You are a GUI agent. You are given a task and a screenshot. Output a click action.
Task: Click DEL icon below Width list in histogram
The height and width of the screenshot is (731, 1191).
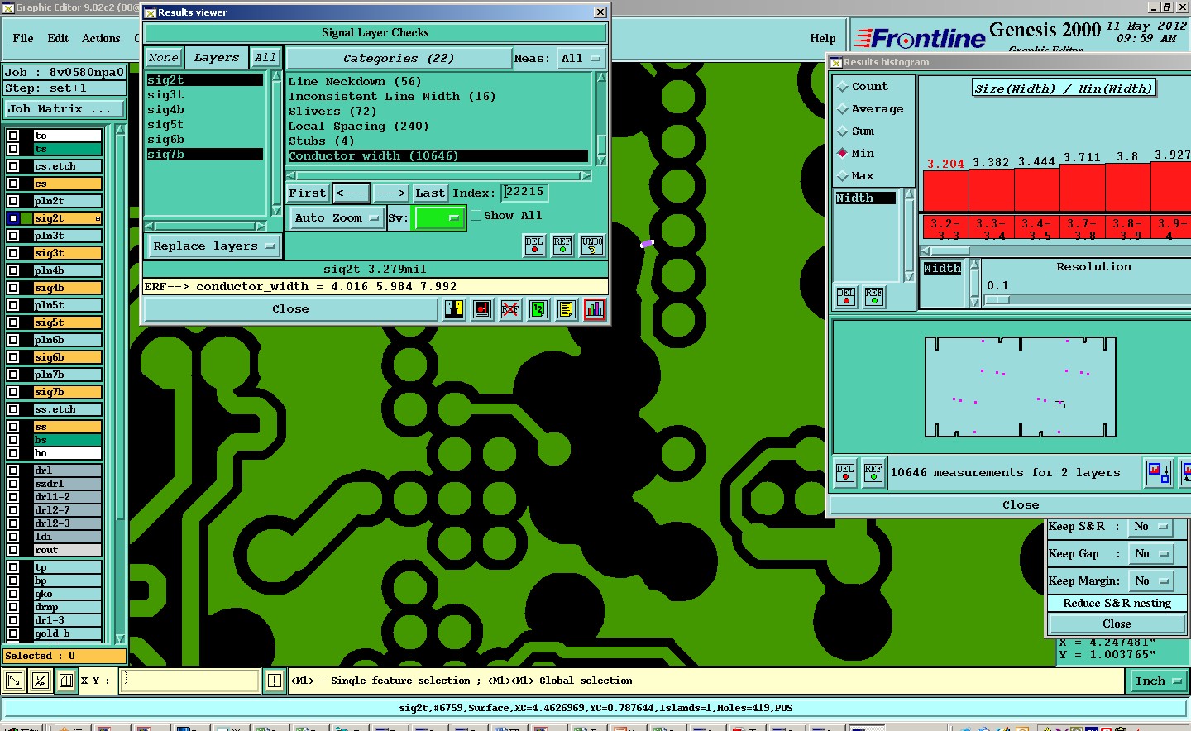(x=846, y=297)
